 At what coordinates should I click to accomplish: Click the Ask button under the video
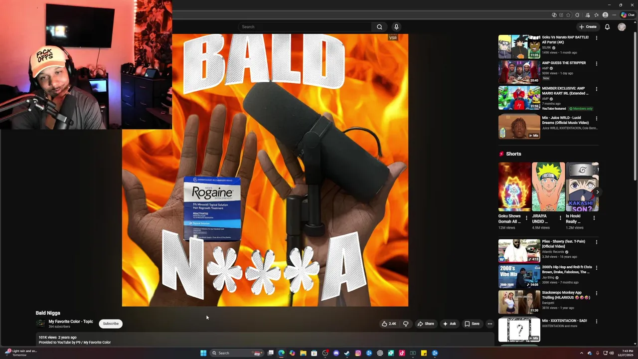coord(449,324)
